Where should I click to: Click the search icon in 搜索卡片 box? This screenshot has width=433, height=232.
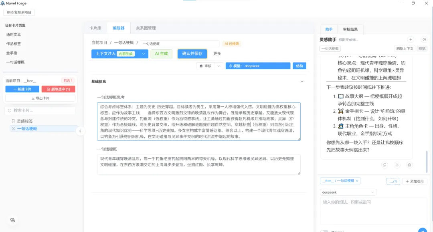(10, 110)
